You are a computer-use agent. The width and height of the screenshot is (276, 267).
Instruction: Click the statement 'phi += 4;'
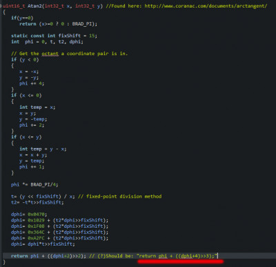pyautogui.click(x=32, y=83)
